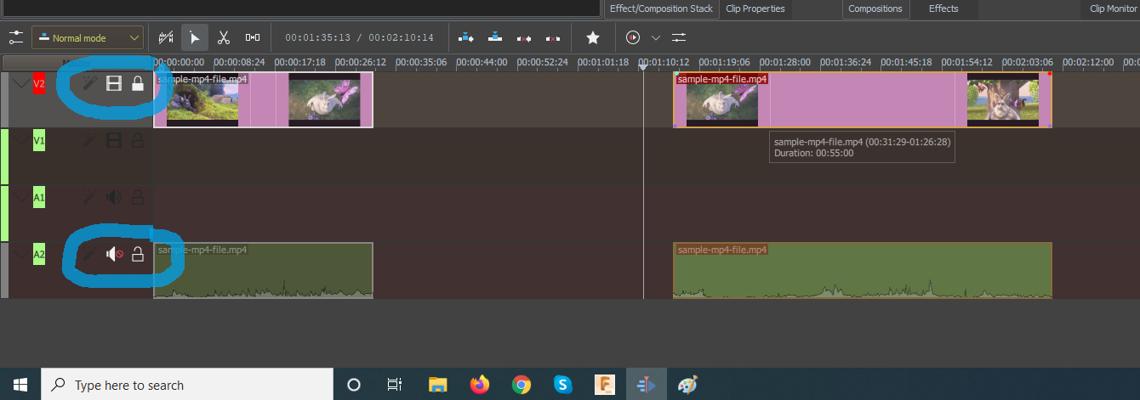Collapse the V1 track

pos(20,140)
